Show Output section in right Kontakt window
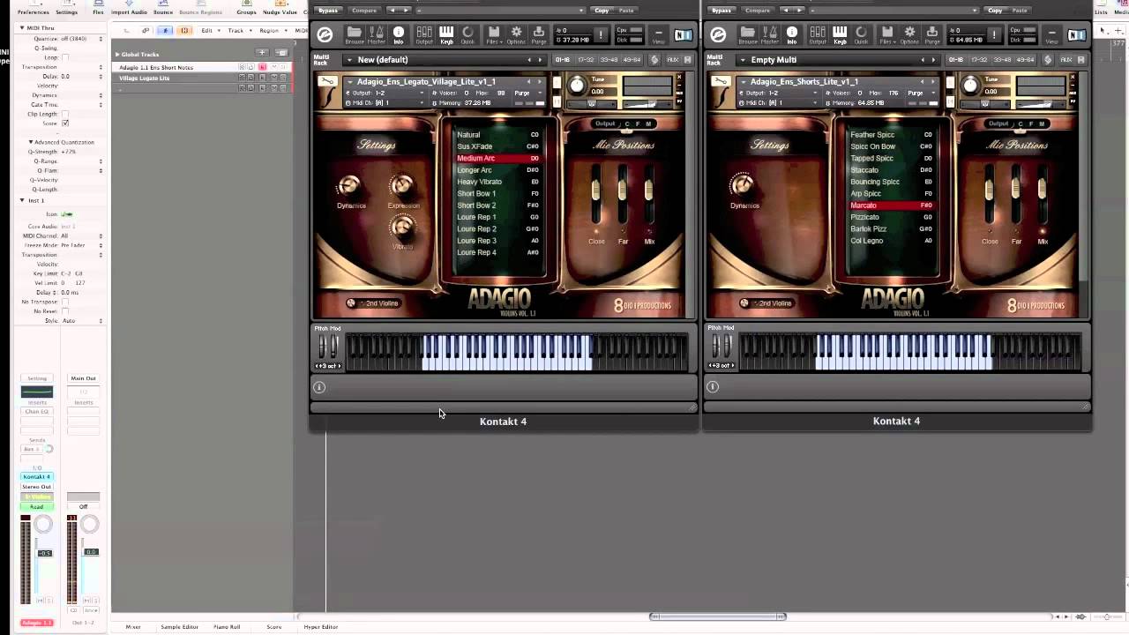Screen dimensions: 1129x635 click(x=818, y=34)
